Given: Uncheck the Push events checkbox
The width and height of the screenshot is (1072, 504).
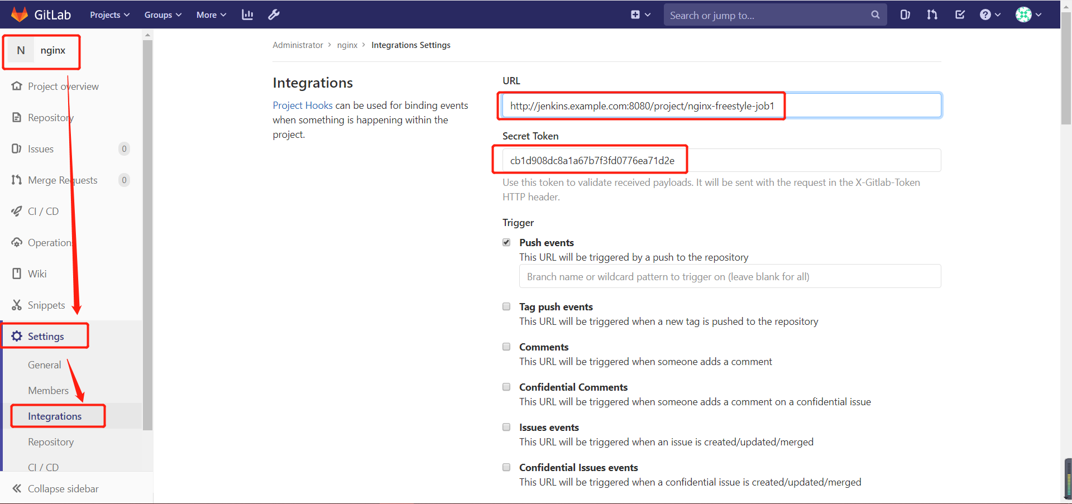Looking at the screenshot, I should (x=506, y=242).
